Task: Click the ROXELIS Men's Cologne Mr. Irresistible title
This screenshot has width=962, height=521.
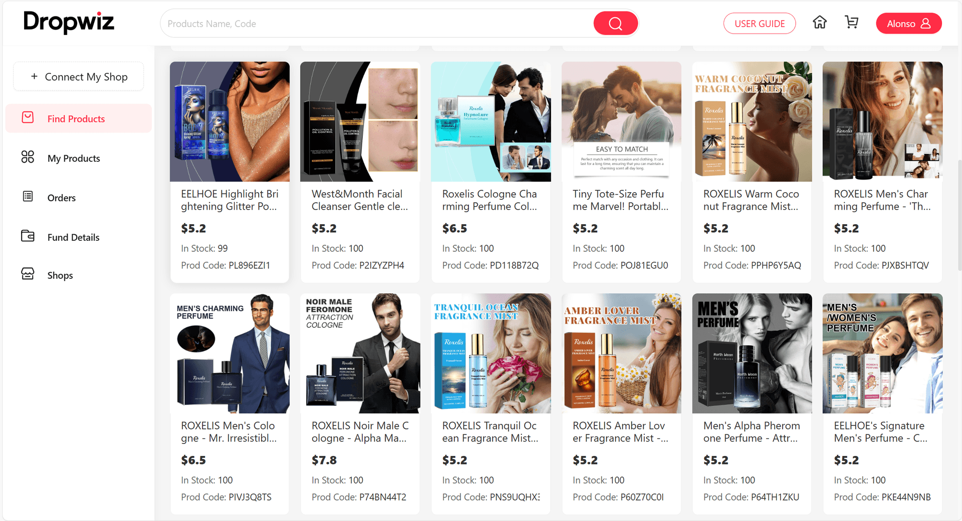Action: pos(229,432)
